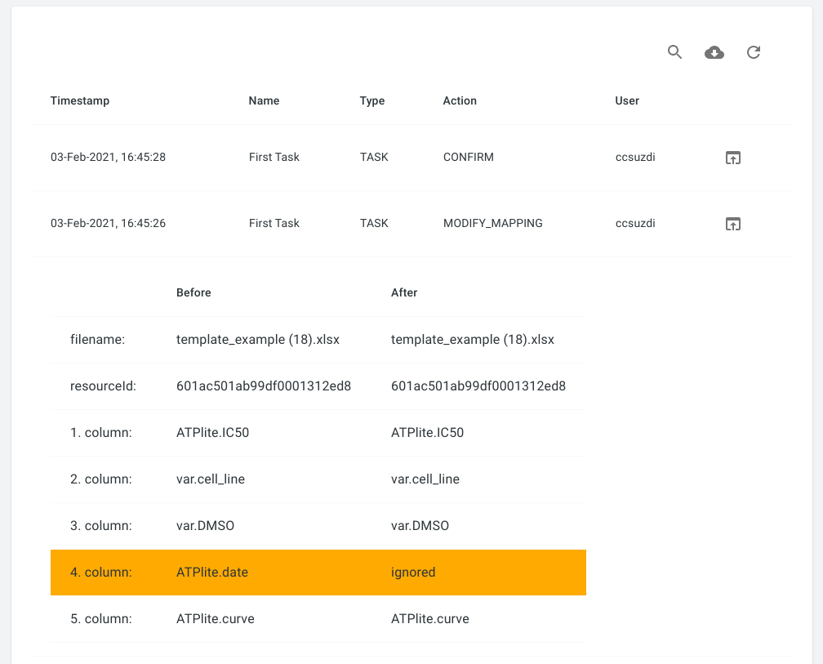Image resolution: width=823 pixels, height=664 pixels.
Task: Refresh the activity log list
Action: tap(753, 51)
